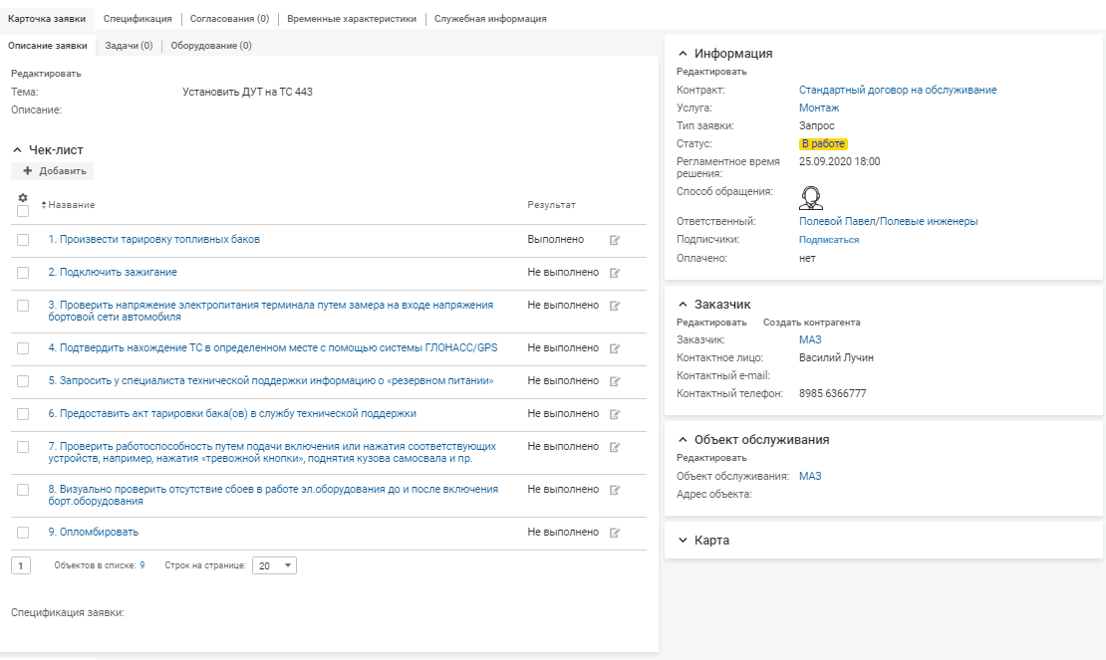
Task: Click the '+ Добавить' checklist button
Action: point(53,171)
